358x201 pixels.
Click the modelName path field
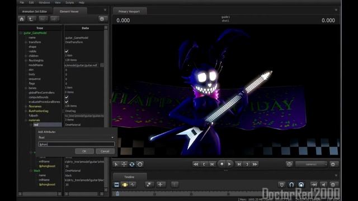pyautogui.click(x=81, y=65)
